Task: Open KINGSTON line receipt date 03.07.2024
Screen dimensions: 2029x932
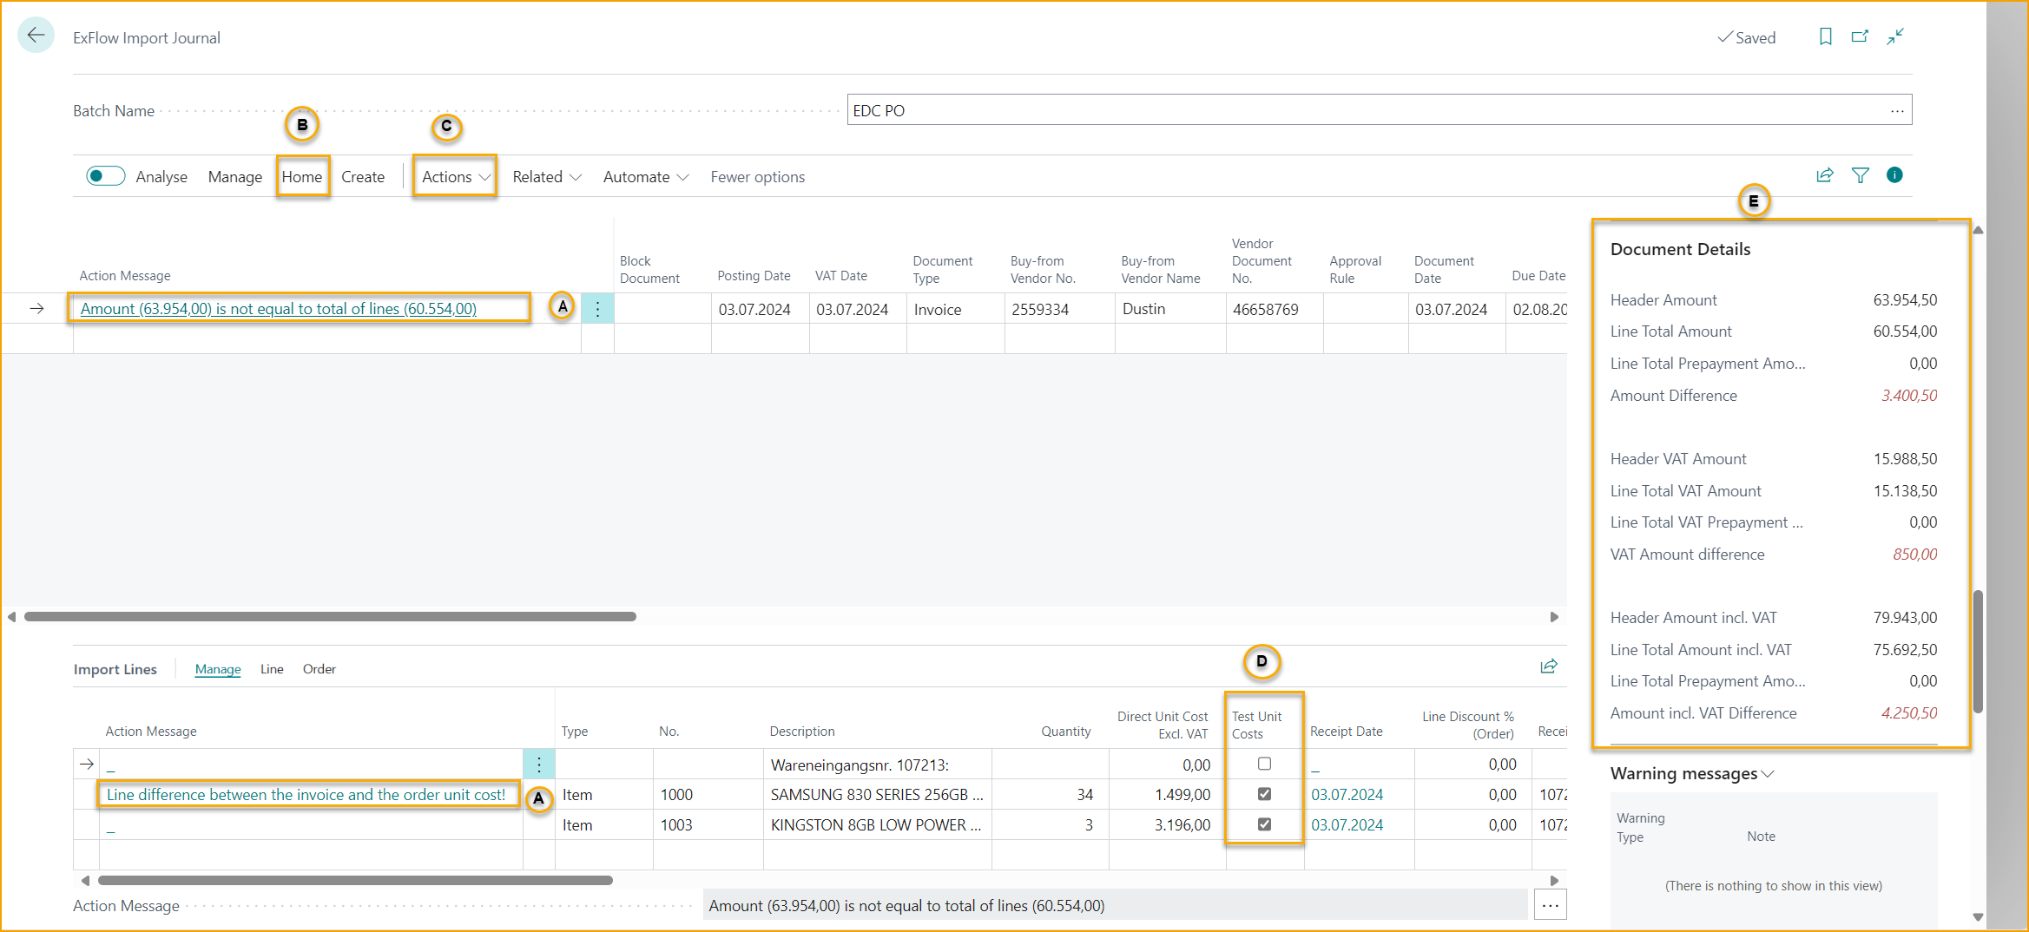Action: [x=1347, y=825]
